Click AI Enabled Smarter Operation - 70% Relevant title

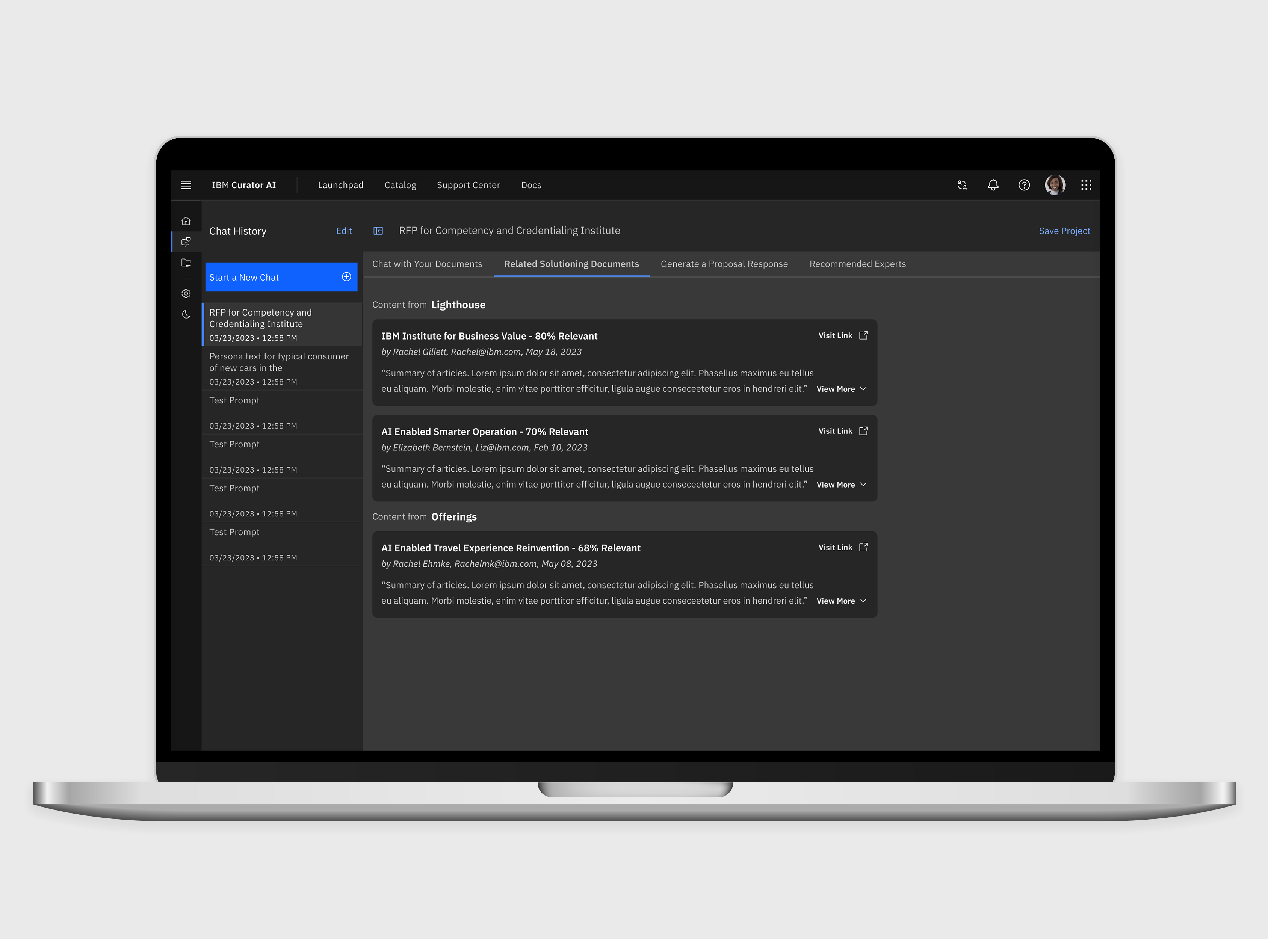click(484, 432)
